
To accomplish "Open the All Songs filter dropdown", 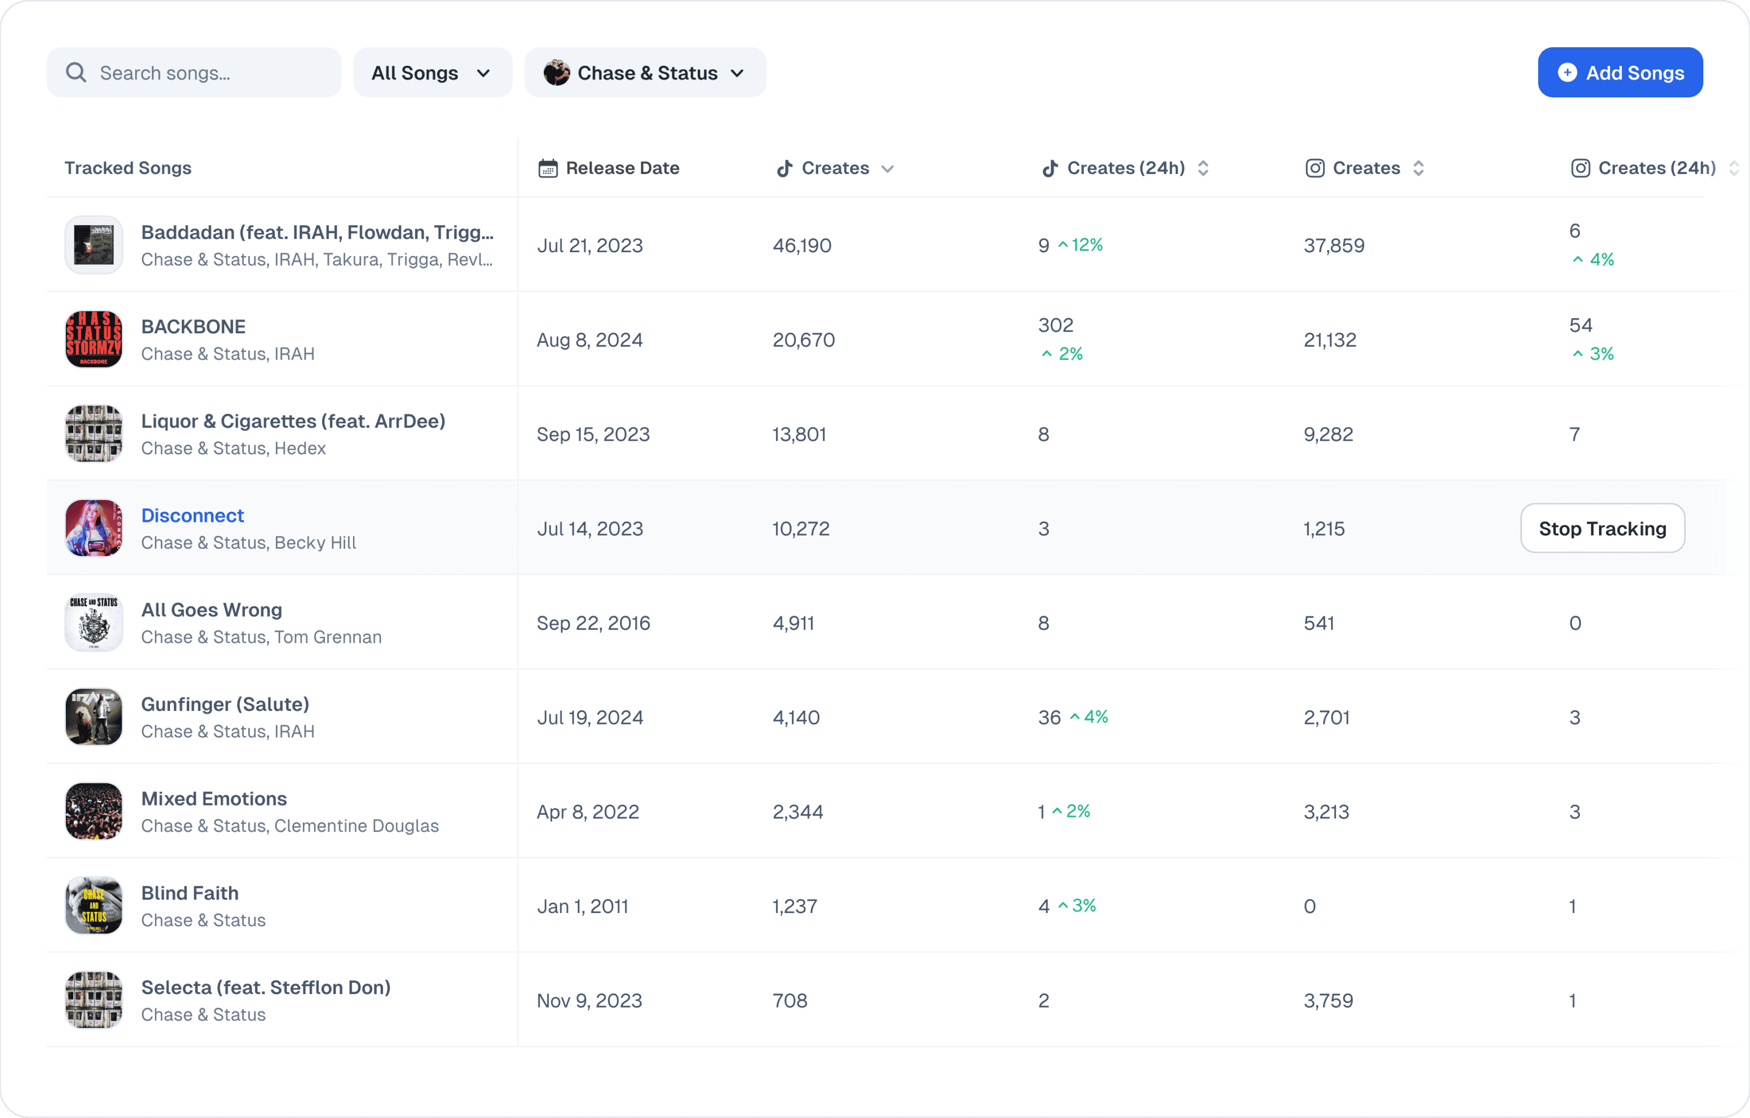I will coord(432,73).
